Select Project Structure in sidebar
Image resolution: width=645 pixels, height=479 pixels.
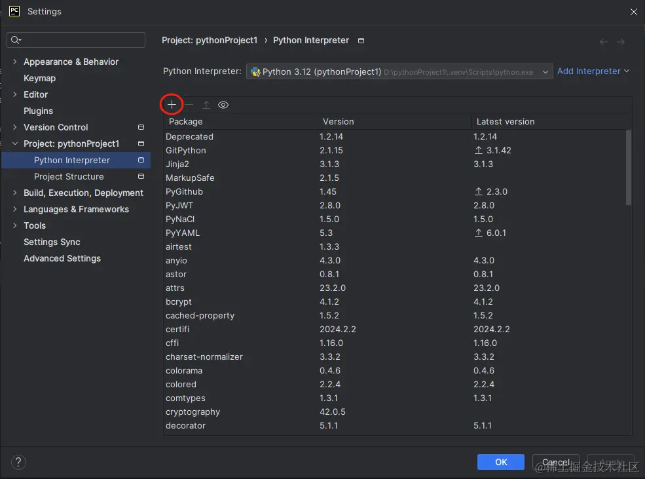(76, 176)
